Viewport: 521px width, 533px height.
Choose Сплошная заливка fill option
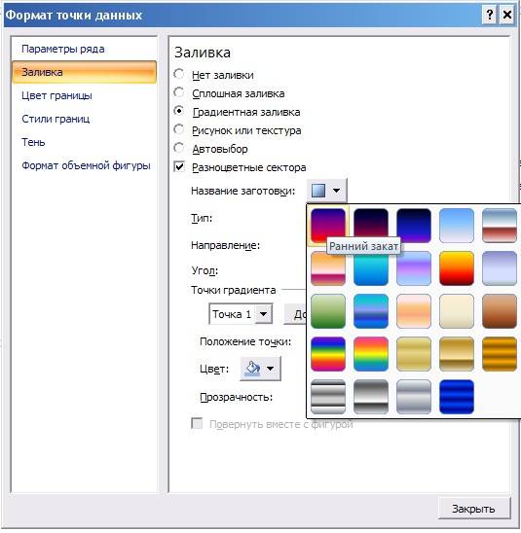click(x=239, y=93)
